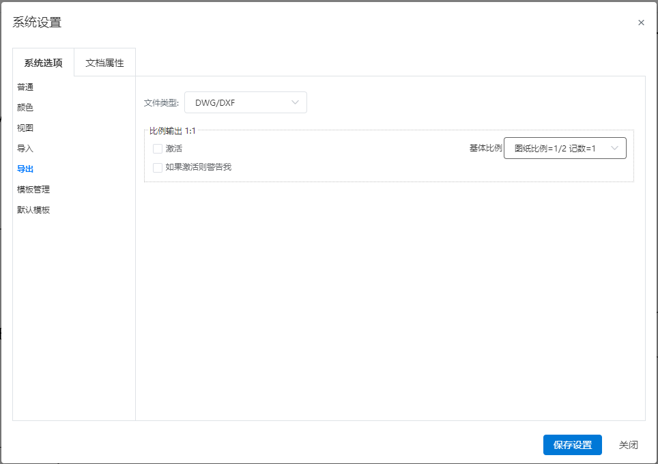Click the 文件类型 label
The image size is (658, 464).
pyautogui.click(x=162, y=103)
